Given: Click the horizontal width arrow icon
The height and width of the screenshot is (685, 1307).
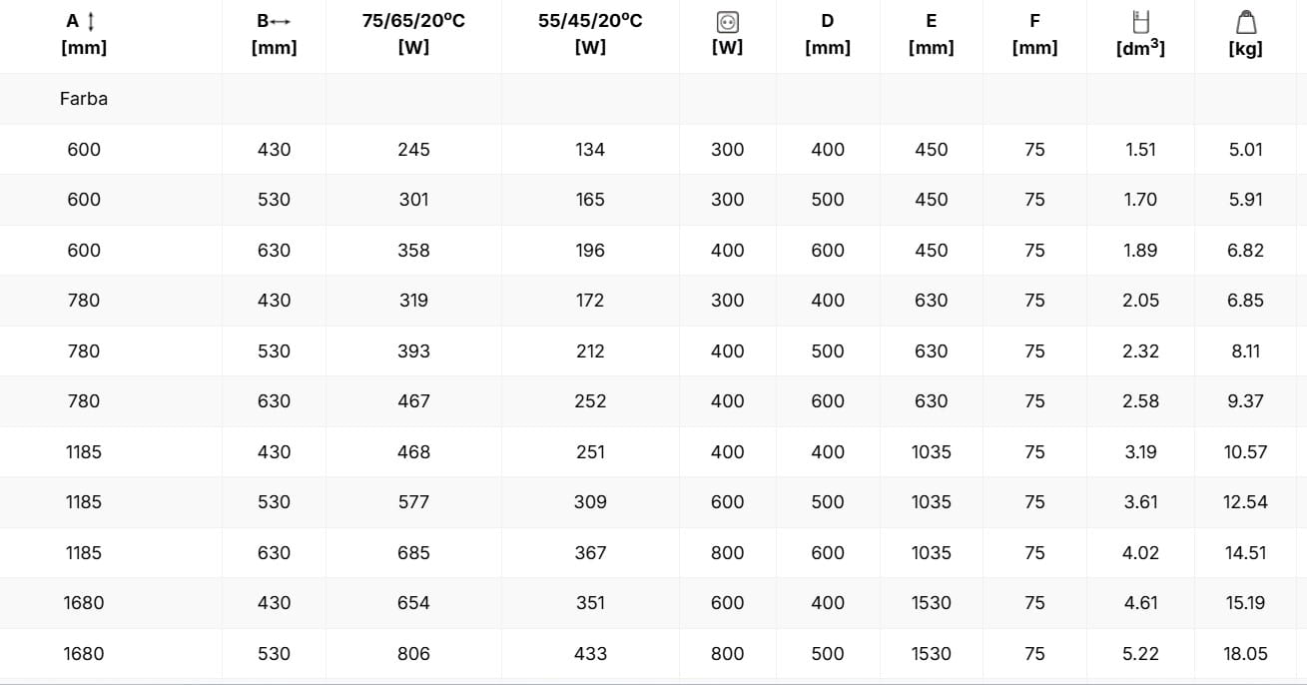Looking at the screenshot, I should click(280, 21).
